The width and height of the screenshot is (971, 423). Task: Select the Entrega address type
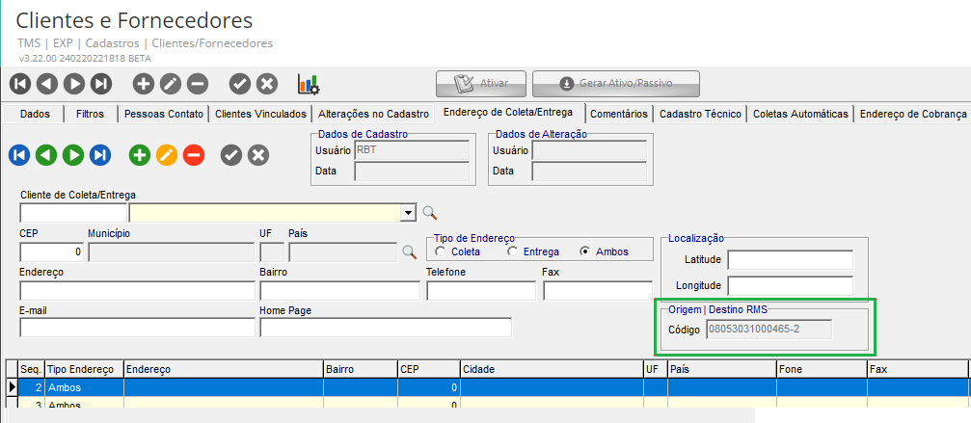coord(512,251)
